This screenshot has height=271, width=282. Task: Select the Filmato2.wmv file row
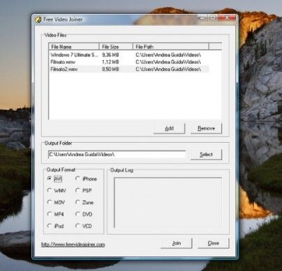(129, 69)
